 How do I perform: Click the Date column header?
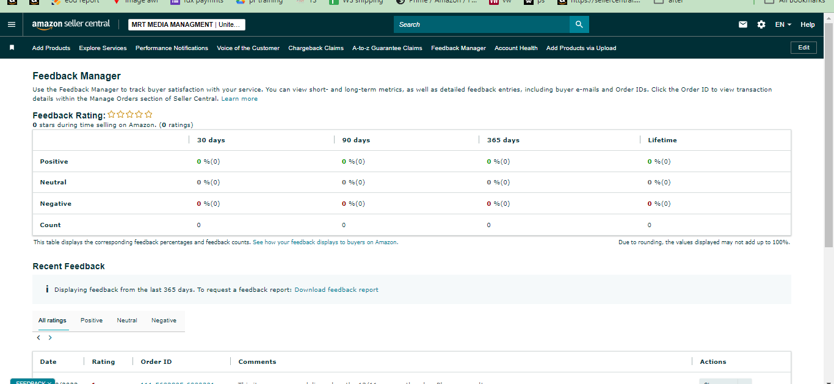48,361
